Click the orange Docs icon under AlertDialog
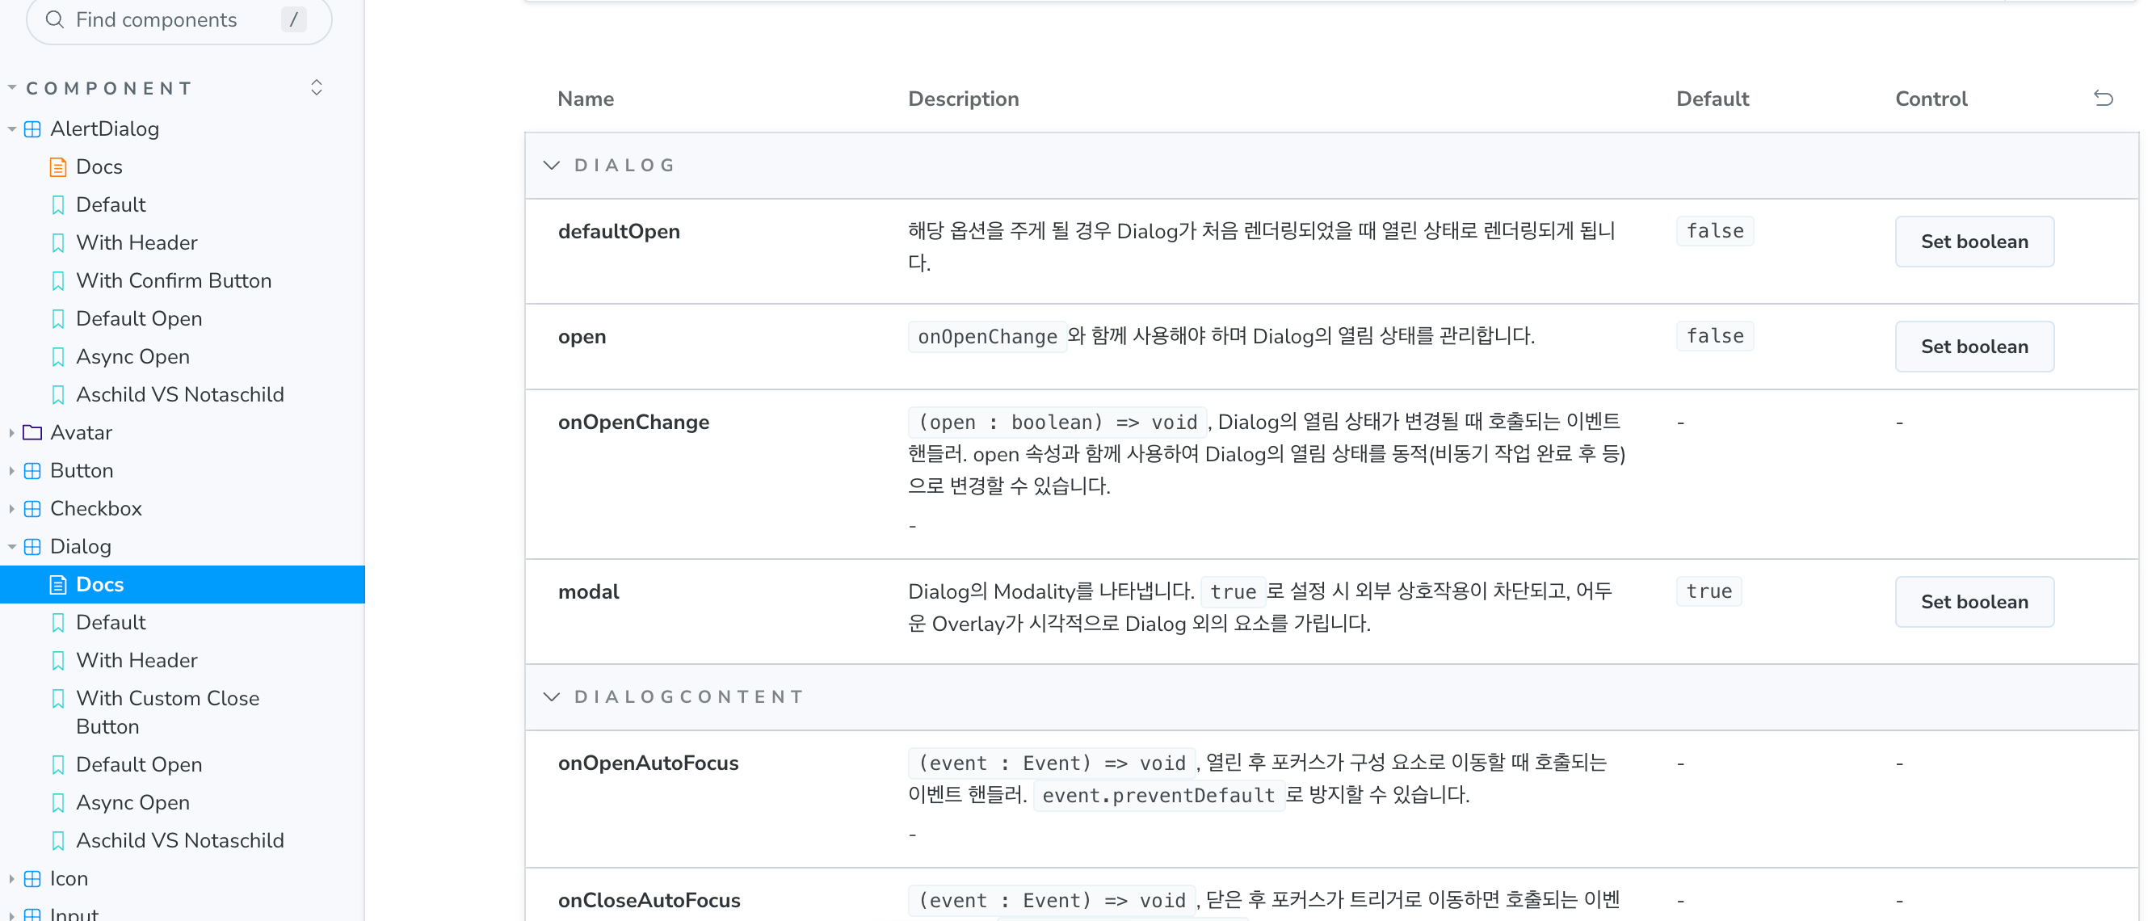The width and height of the screenshot is (2152, 921). tap(57, 167)
